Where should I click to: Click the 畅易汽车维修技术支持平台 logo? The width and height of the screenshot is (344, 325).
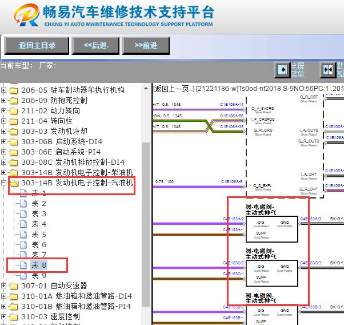coord(114,15)
